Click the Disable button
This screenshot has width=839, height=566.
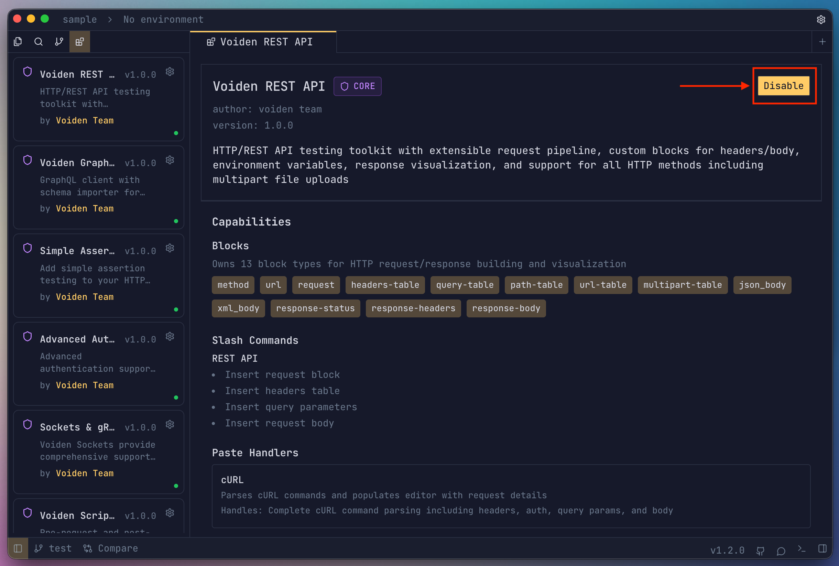point(783,86)
